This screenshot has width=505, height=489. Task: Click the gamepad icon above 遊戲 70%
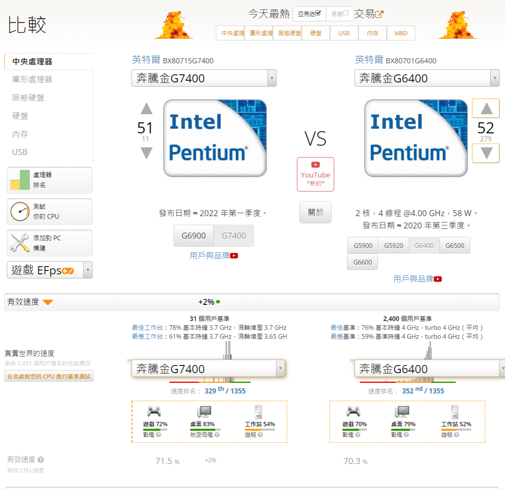pyautogui.click(x=353, y=411)
